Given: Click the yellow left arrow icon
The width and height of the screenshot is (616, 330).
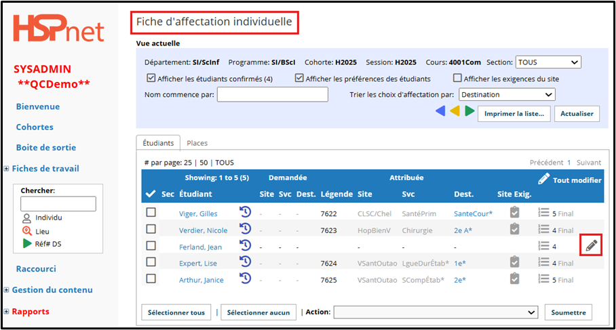Looking at the screenshot, I should pos(455,111).
